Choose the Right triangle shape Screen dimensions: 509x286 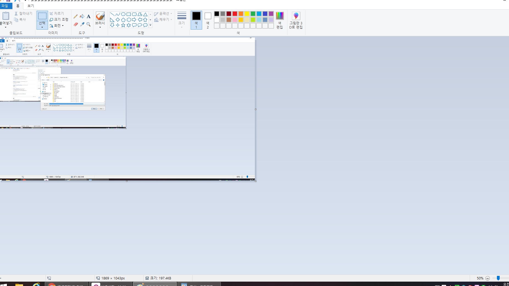click(x=112, y=20)
